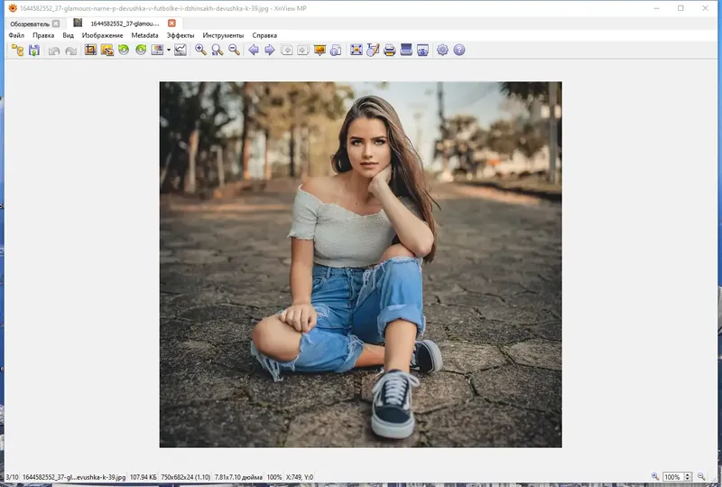This screenshot has height=487, width=722.
Task: Open the Изображение menu
Action: (x=102, y=35)
